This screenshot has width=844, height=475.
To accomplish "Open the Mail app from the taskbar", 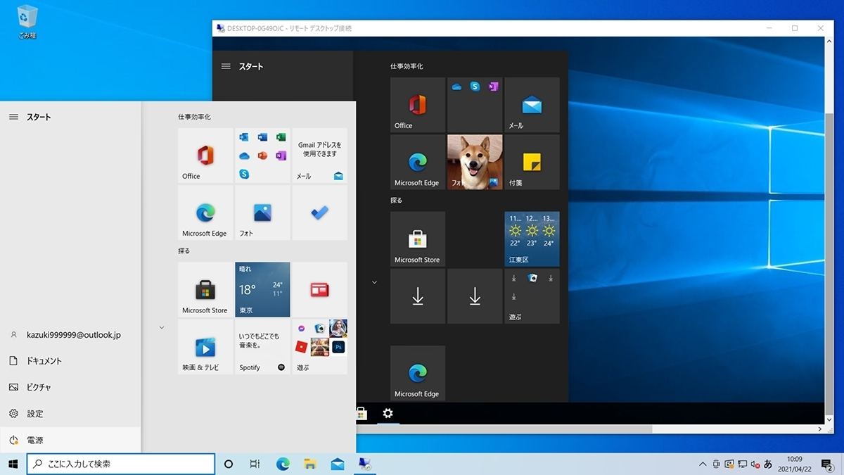I will click(338, 464).
